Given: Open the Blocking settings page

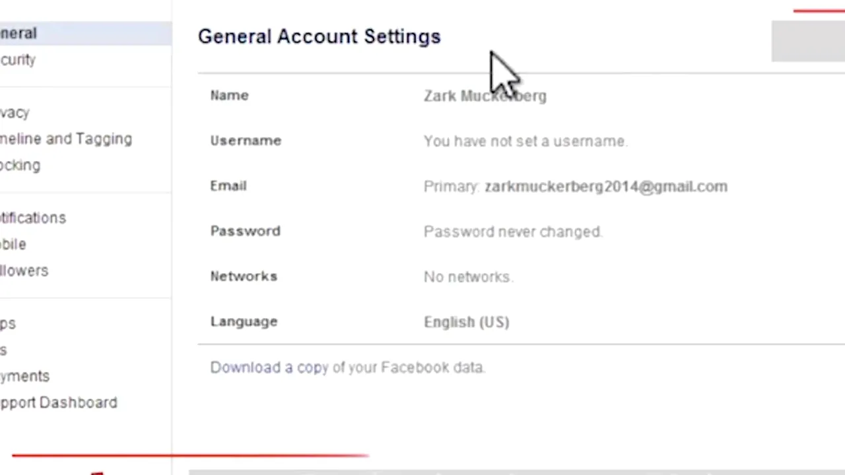Looking at the screenshot, I should (x=20, y=166).
